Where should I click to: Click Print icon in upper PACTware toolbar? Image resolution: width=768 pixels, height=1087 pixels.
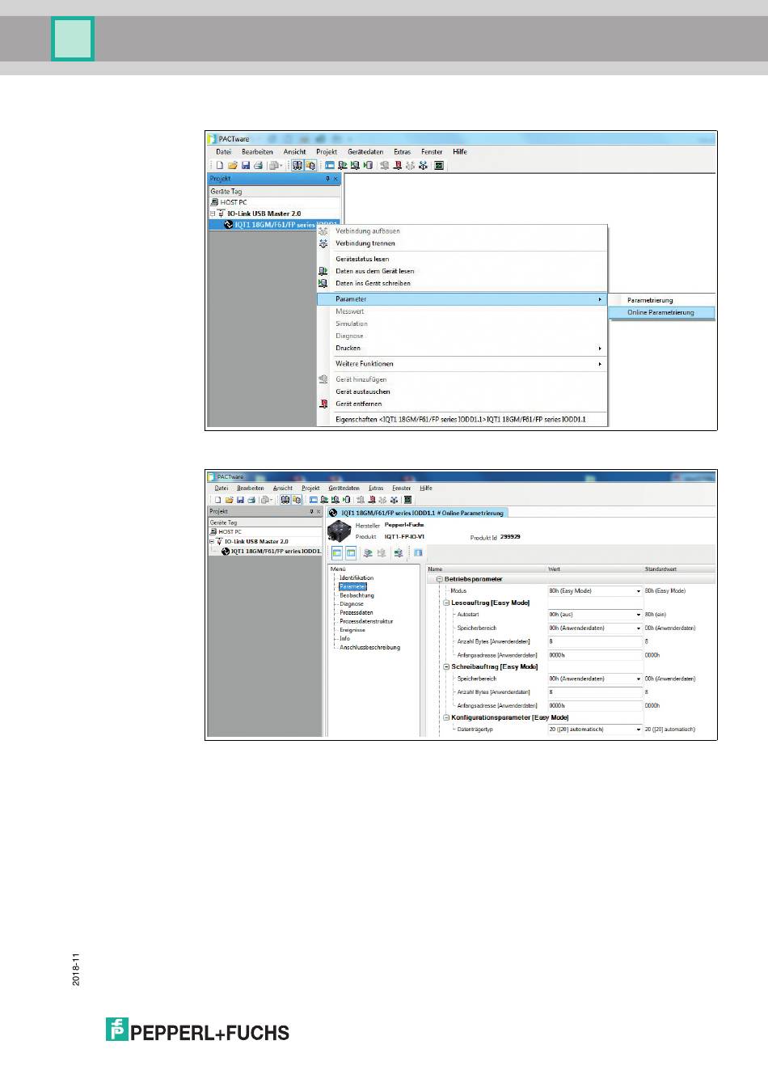[x=258, y=165]
